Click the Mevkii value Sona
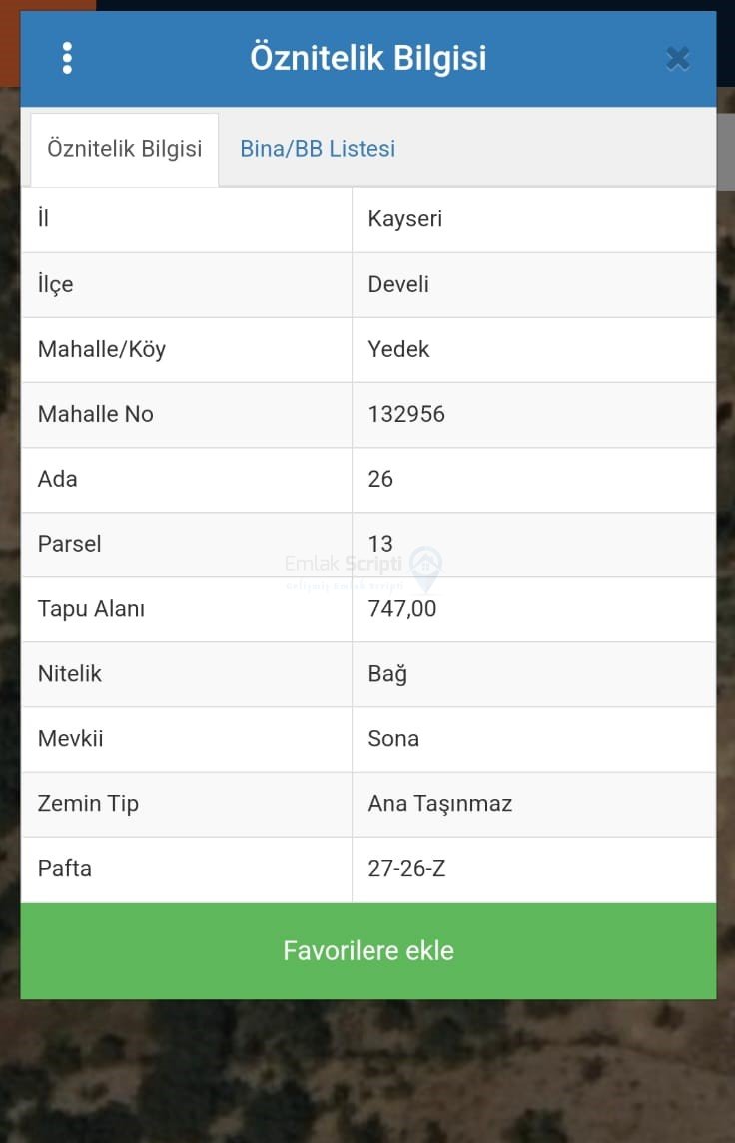The width and height of the screenshot is (735, 1143). pyautogui.click(x=393, y=738)
